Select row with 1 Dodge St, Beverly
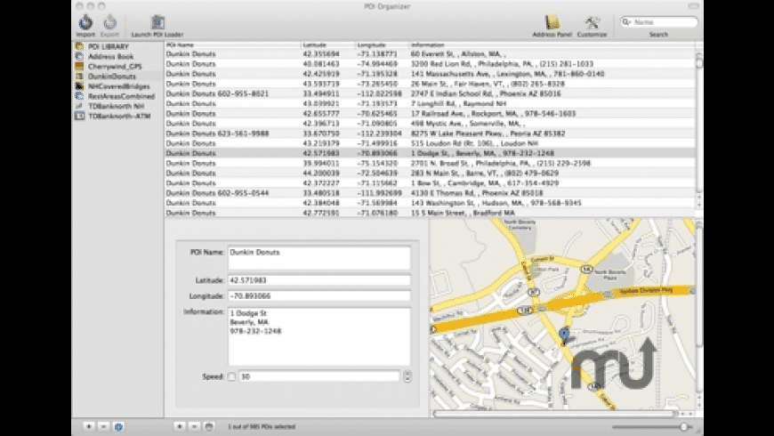The image size is (774, 436). click(430, 153)
